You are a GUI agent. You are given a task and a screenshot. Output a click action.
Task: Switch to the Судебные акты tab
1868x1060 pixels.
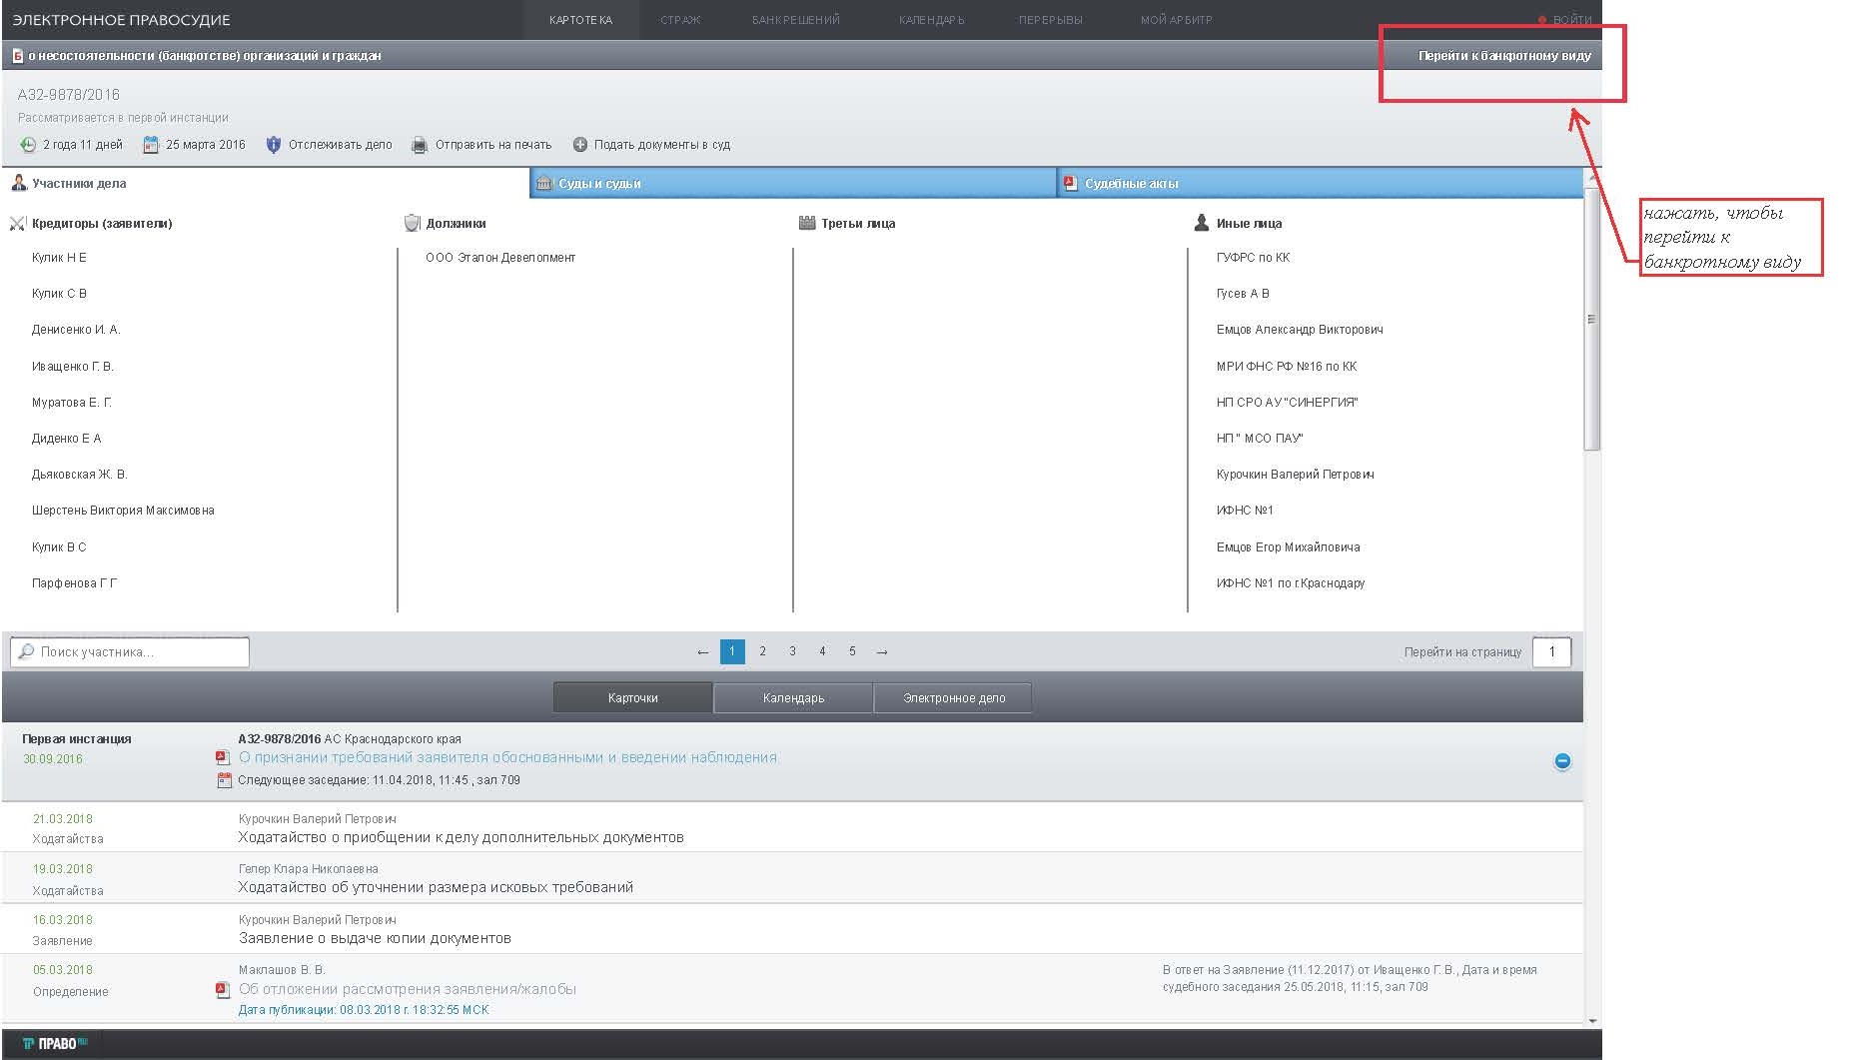click(1321, 183)
